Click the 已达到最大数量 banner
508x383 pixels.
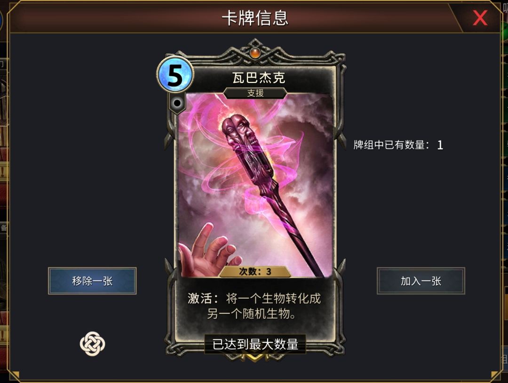255,344
